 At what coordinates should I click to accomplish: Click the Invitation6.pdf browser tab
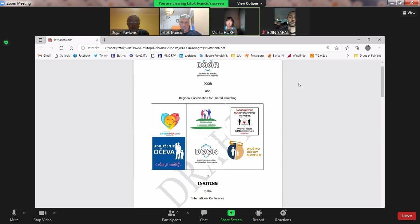73,40
